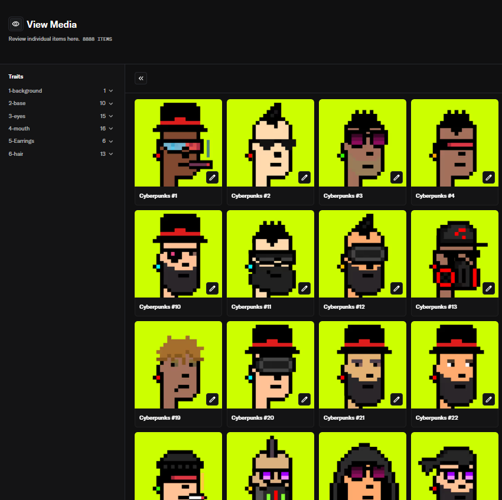Click the View Media page title
502x500 pixels.
click(51, 24)
